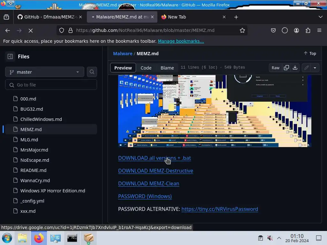Select the Preview tab
Screen dimensions: 327x245
123,68
